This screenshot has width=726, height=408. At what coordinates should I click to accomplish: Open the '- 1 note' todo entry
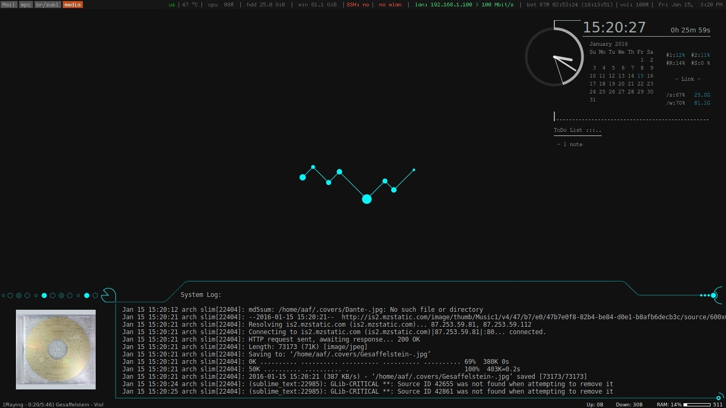click(570, 144)
